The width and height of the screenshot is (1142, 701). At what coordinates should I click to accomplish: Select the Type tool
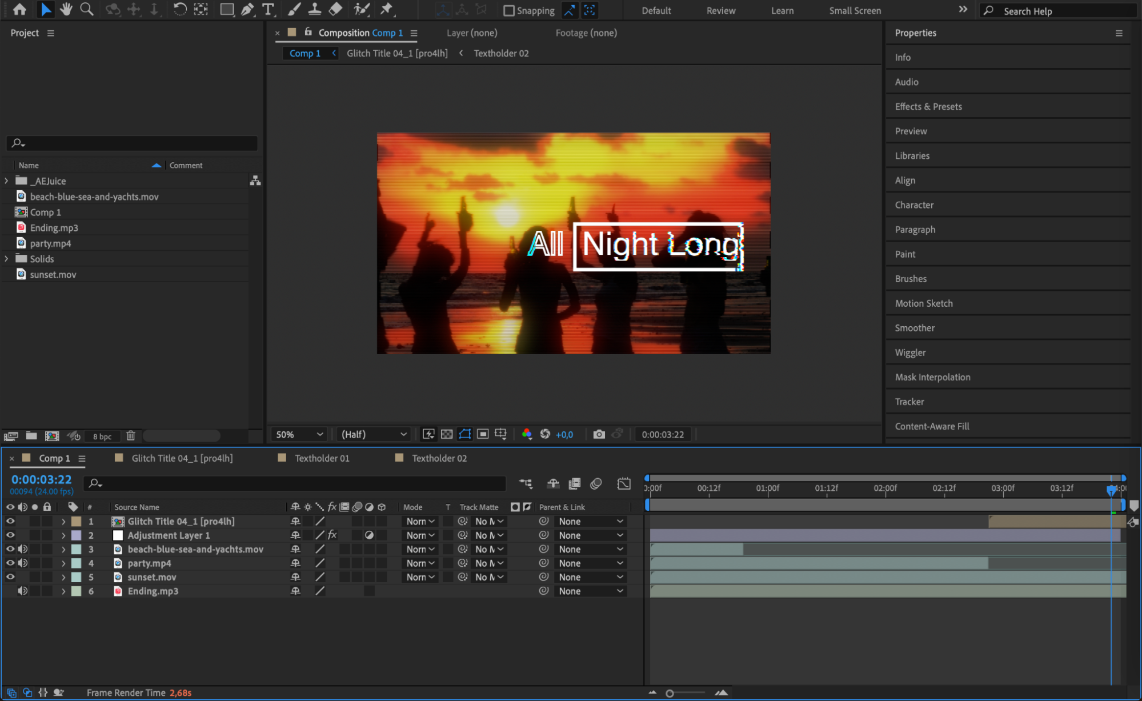click(x=267, y=9)
